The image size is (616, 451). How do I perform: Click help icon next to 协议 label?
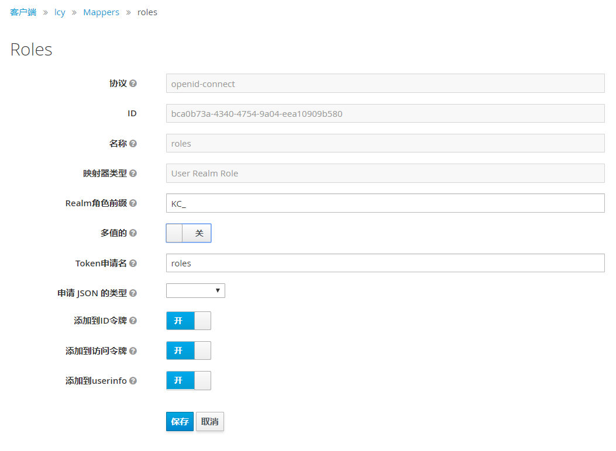(x=133, y=84)
